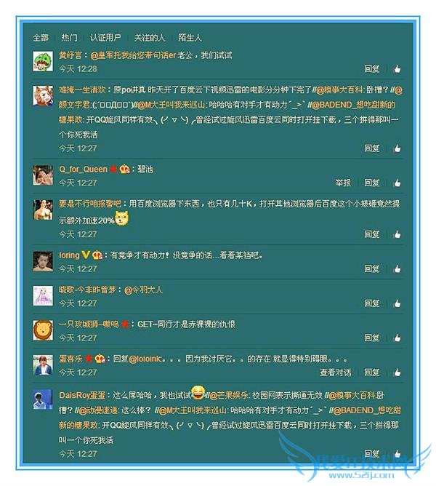Thumbs-up the Q_for_Queen comment

(x=397, y=183)
